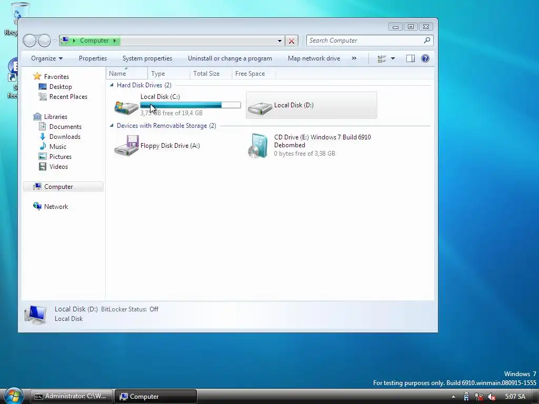
Task: Click the Favorites star icon
Action: click(x=37, y=76)
